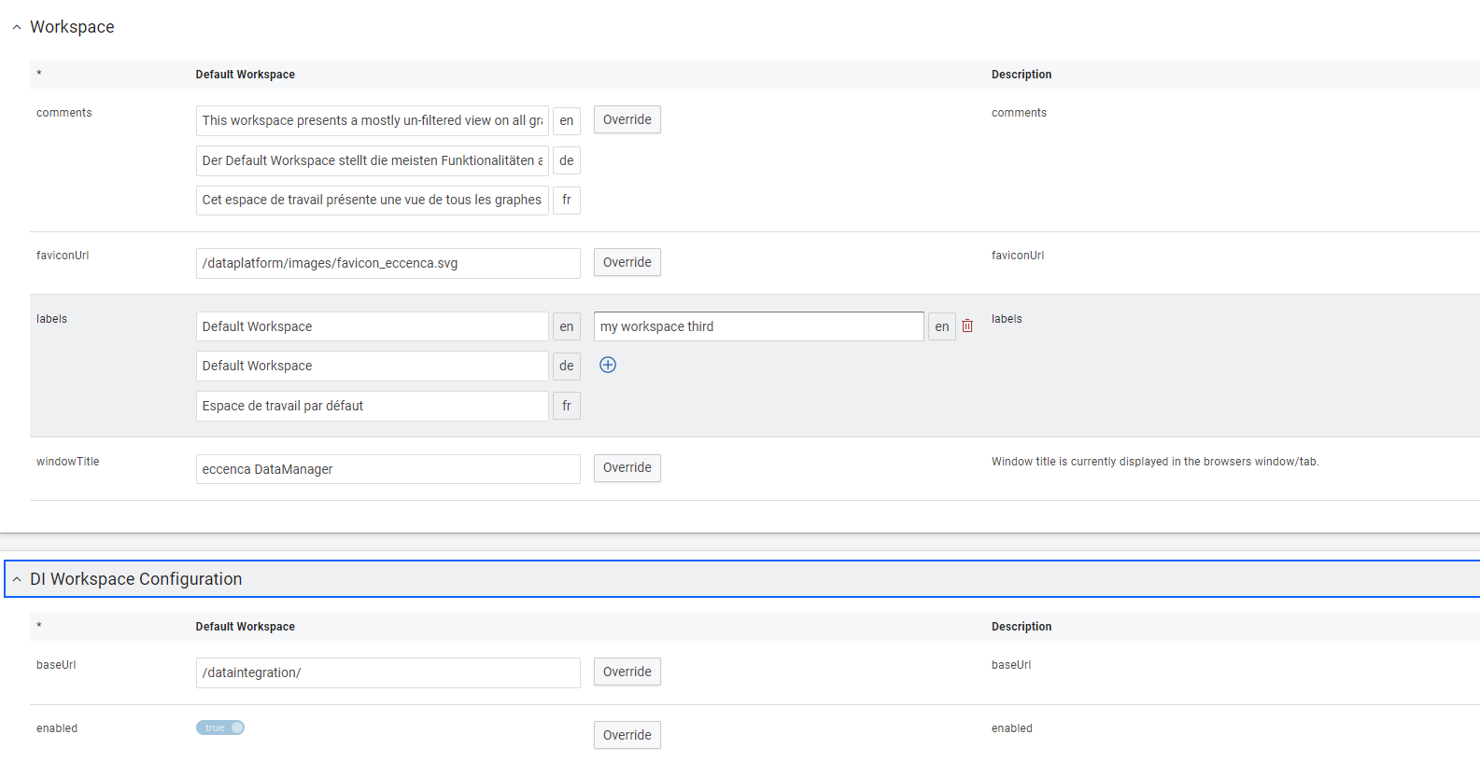Override the faviconUrl property

click(627, 262)
